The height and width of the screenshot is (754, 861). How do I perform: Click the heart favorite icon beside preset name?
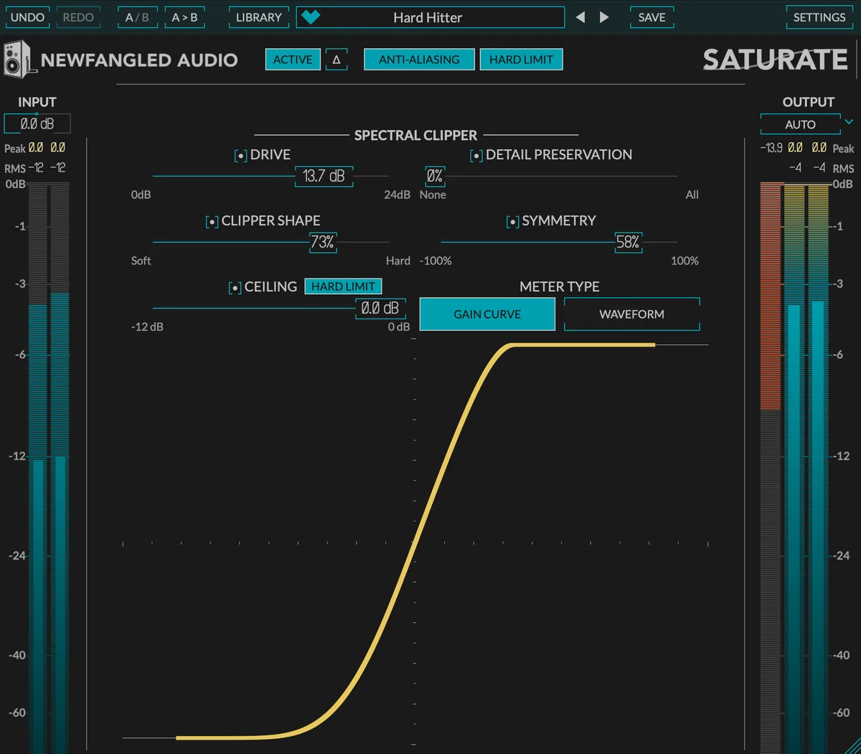[311, 17]
